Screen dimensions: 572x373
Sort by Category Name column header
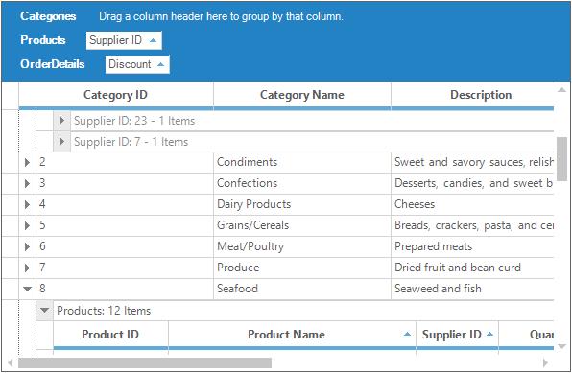302,95
